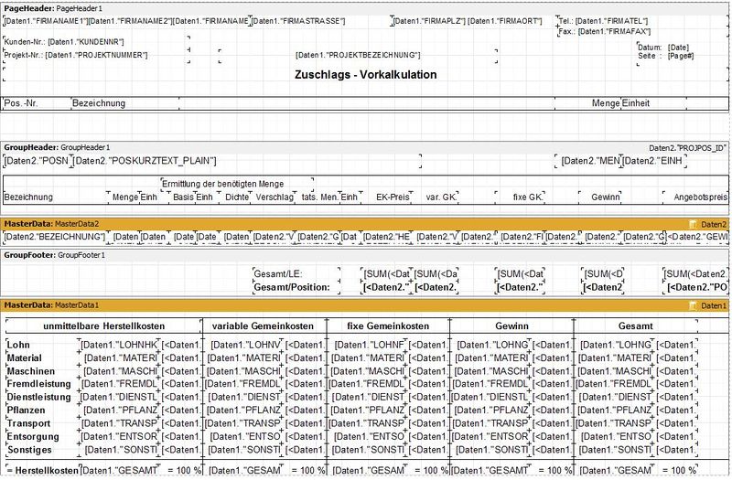Click the Verschlag column label

click(x=274, y=197)
